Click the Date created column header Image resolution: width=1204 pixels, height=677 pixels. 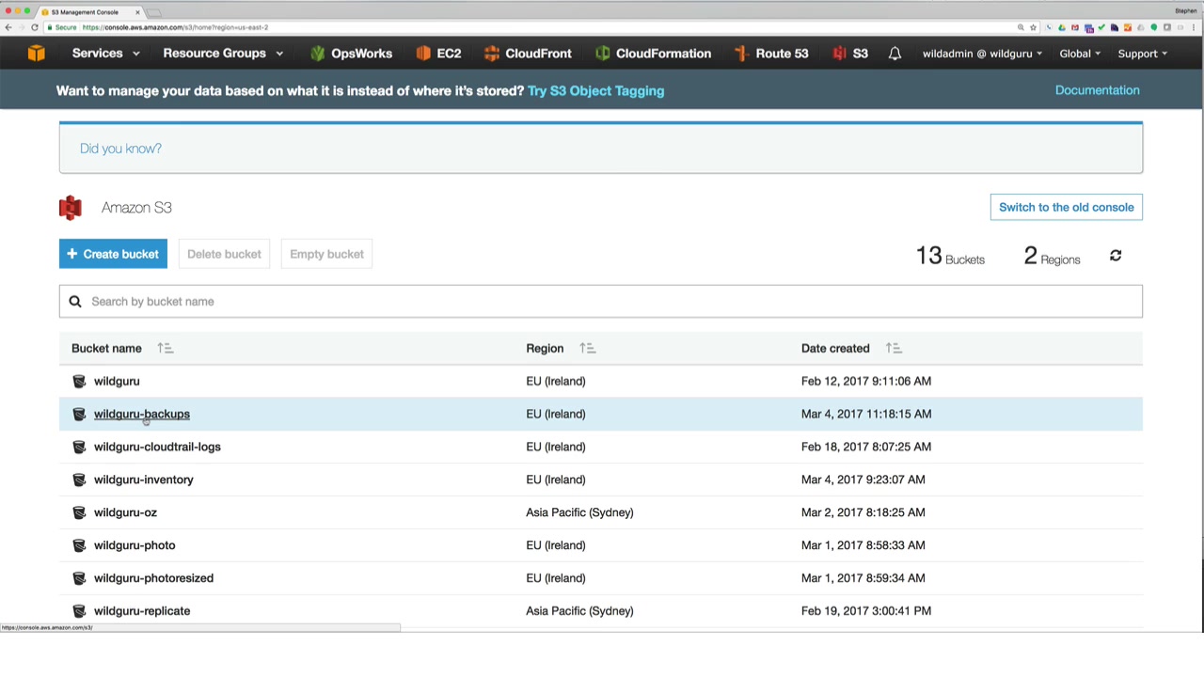click(x=835, y=349)
